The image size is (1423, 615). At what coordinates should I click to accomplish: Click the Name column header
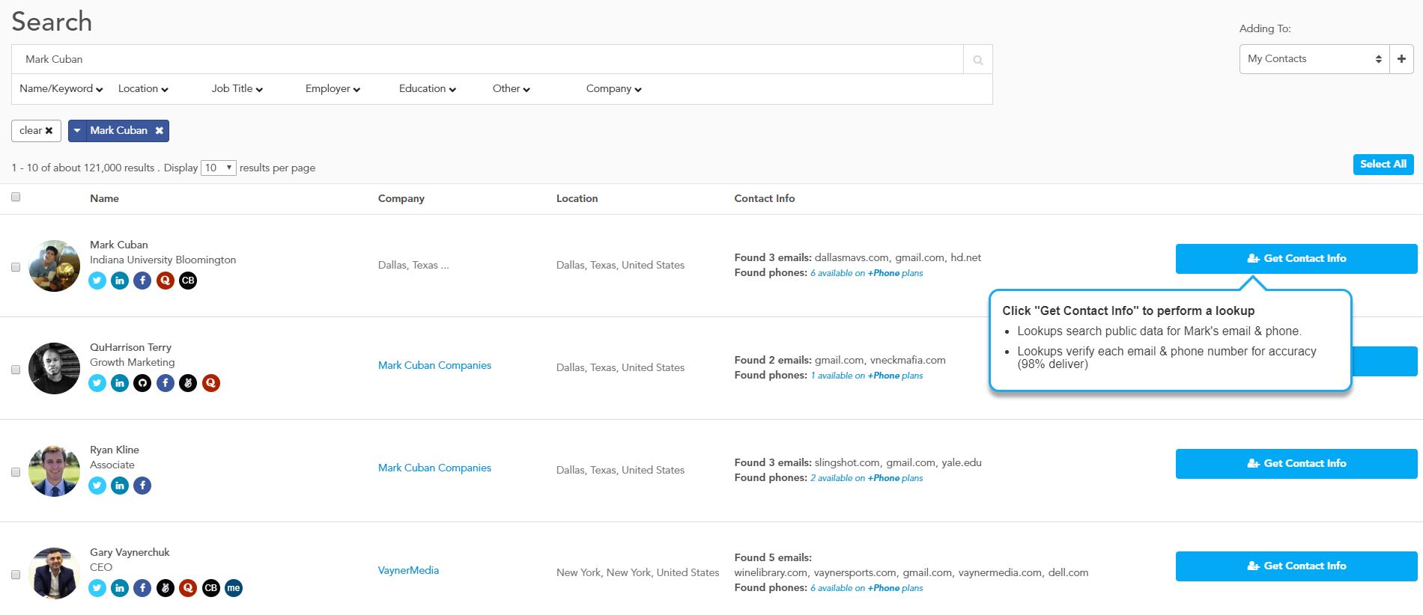(104, 198)
